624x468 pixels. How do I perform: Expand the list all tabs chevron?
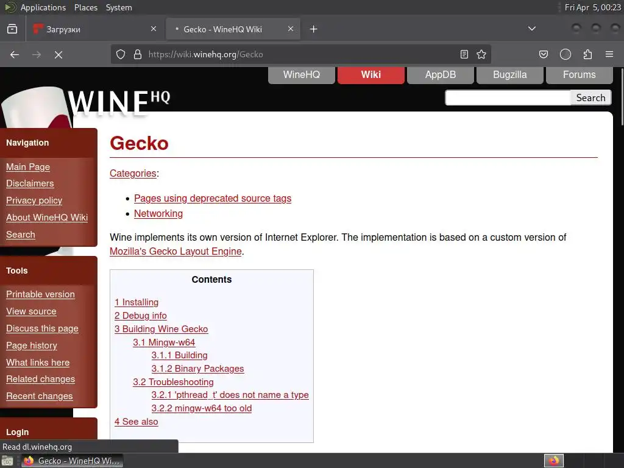pyautogui.click(x=531, y=29)
